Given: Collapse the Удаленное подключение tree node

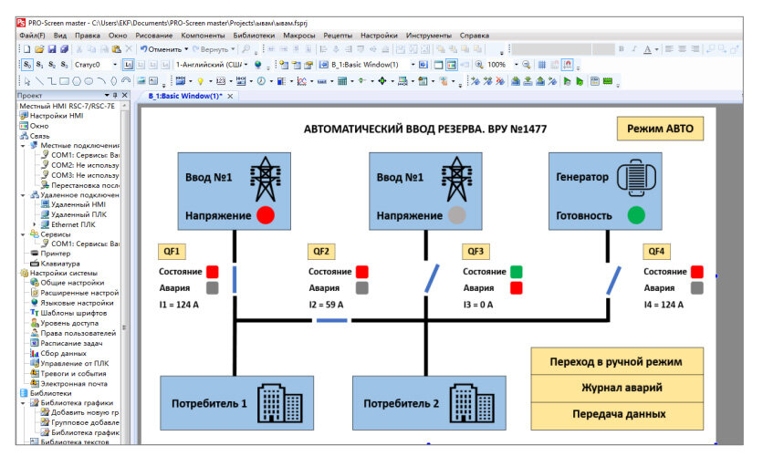Looking at the screenshot, I should tap(23, 195).
